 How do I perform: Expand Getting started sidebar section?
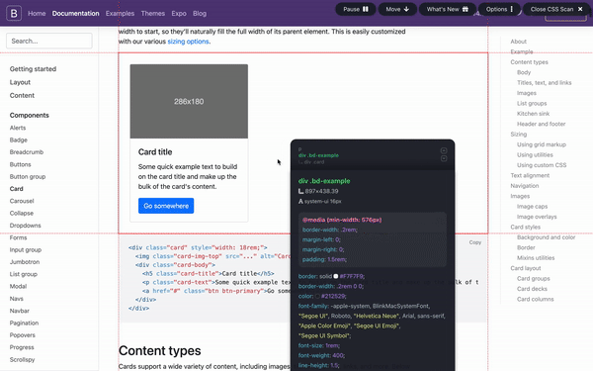pos(33,69)
